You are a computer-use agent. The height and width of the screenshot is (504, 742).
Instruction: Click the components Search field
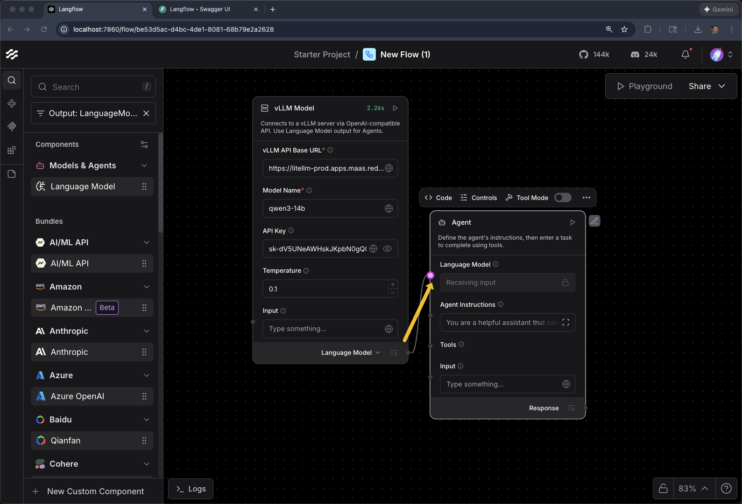[93, 87]
